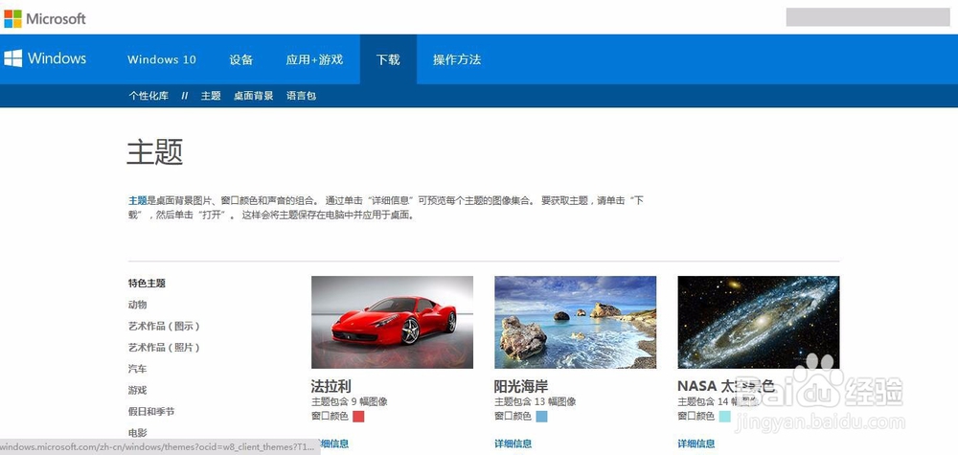Open 详细信息 for NASA theme

(696, 444)
